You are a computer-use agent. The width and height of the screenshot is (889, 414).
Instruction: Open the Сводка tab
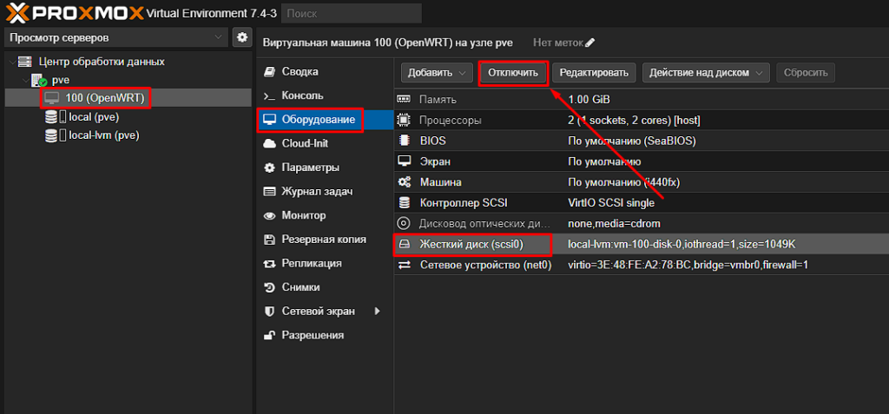click(325, 72)
